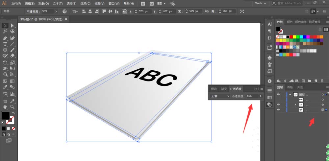The width and height of the screenshot is (329, 161).
Task: Select the Eraser tool
Action: 13,56
